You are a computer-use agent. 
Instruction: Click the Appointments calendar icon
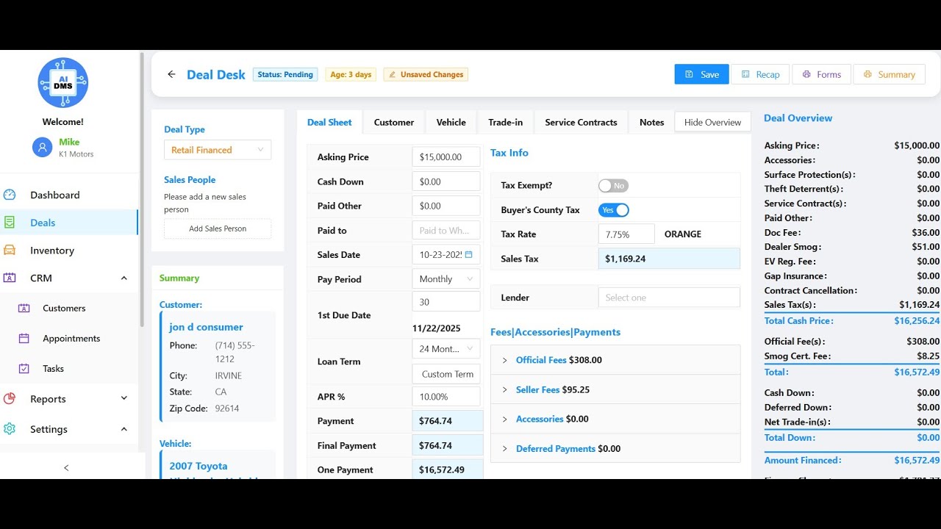(24, 339)
